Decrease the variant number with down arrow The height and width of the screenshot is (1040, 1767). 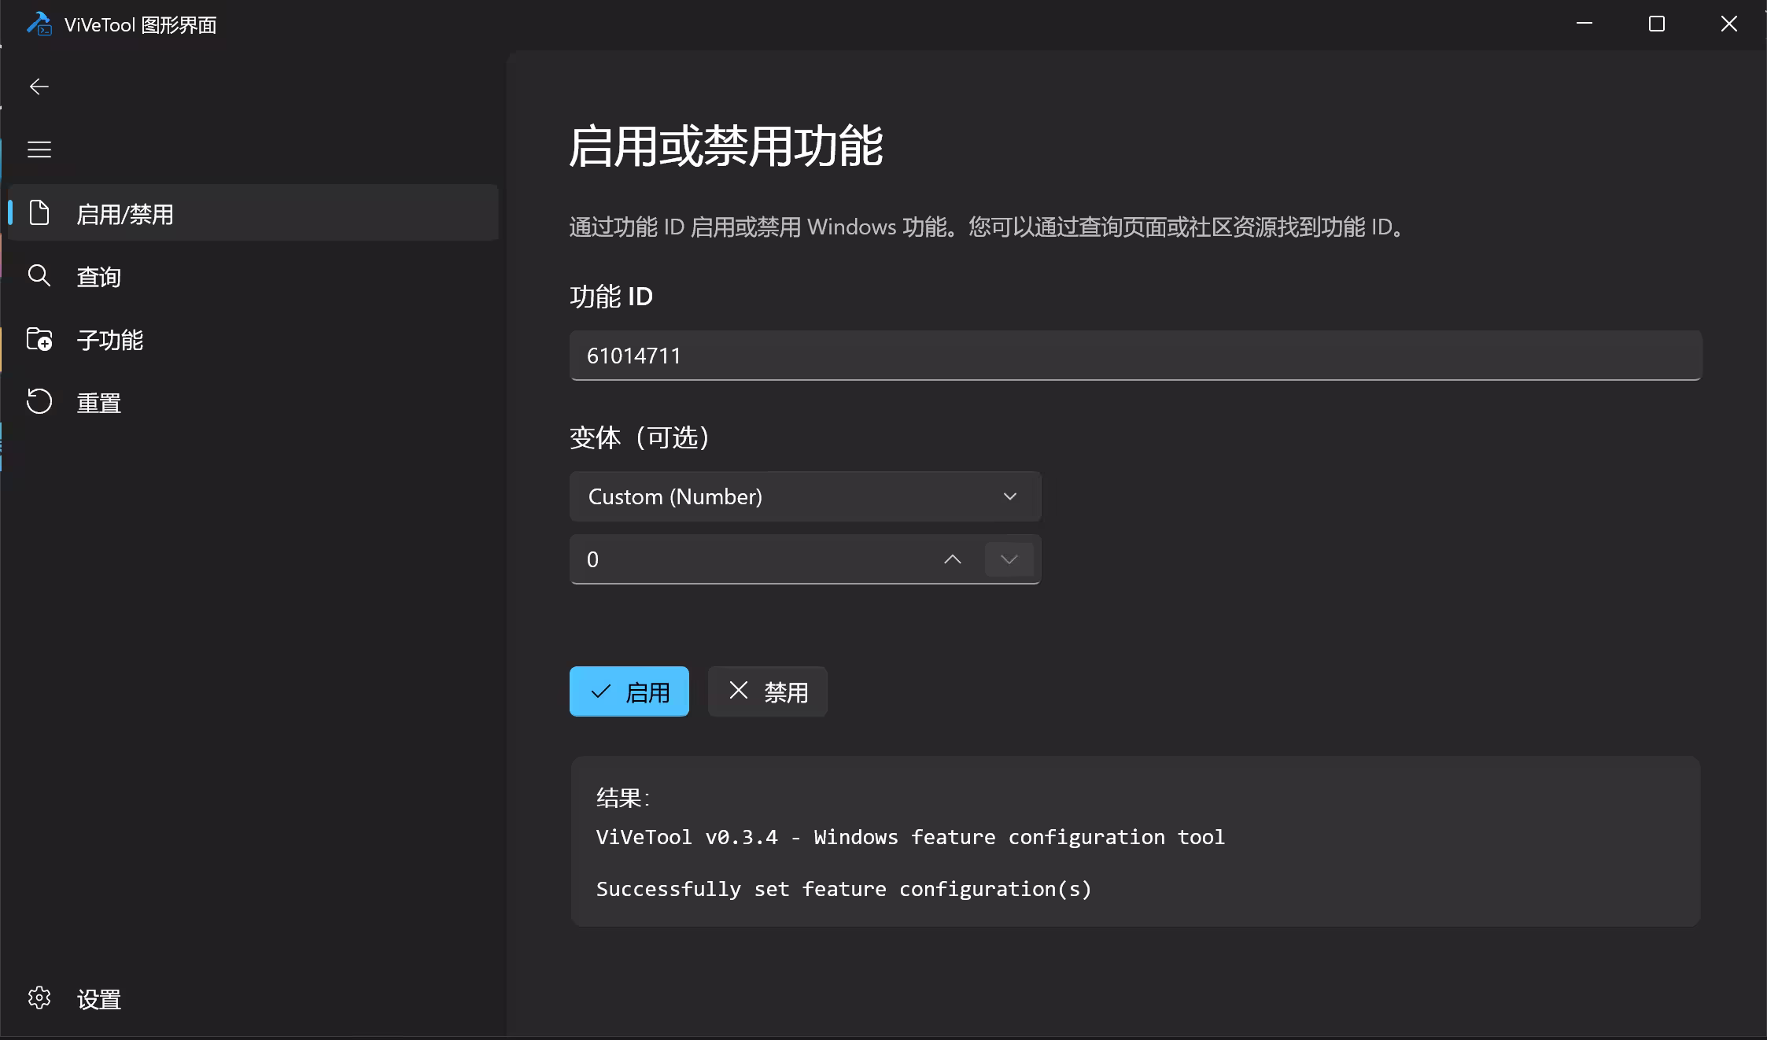1009,559
